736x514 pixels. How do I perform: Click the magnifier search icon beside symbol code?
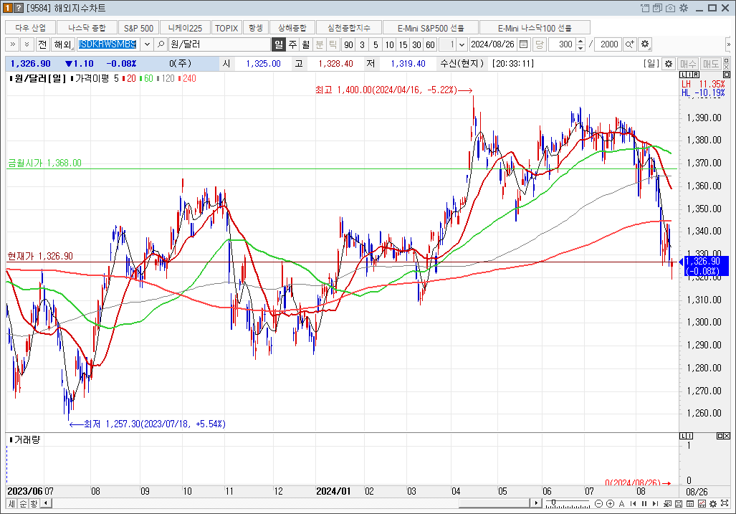[x=161, y=44]
